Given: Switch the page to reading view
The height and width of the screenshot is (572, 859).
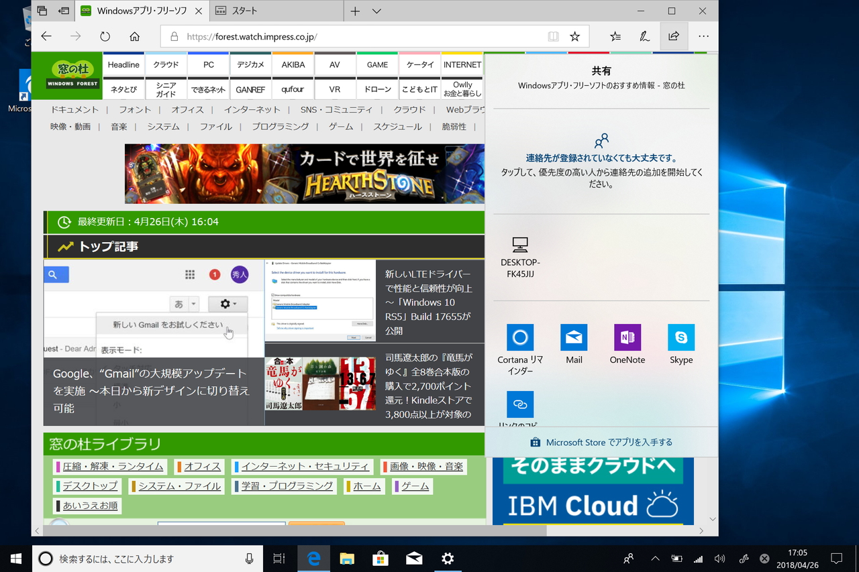Looking at the screenshot, I should [553, 37].
